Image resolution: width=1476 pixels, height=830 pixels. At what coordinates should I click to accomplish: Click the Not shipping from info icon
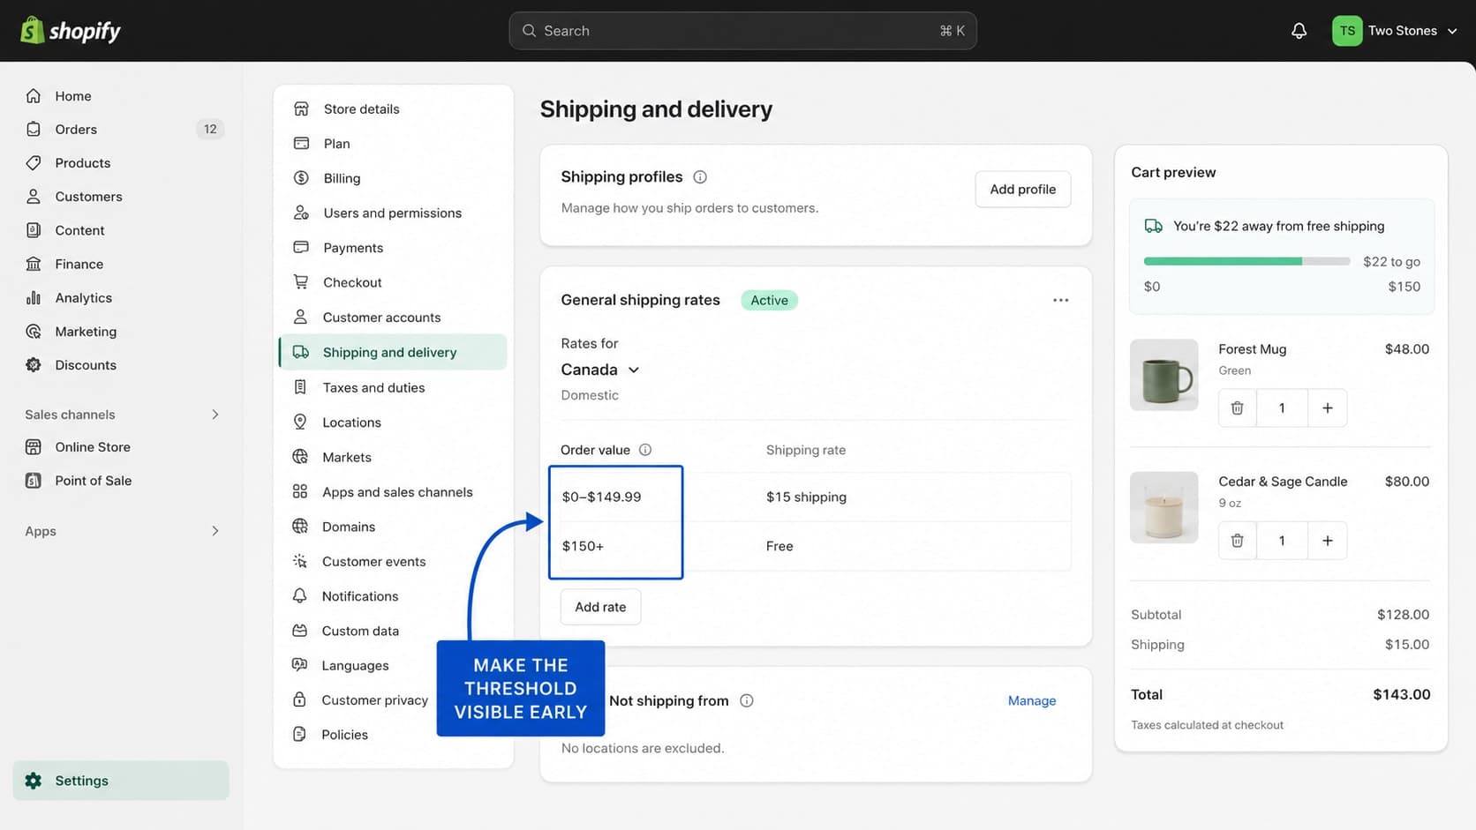pyautogui.click(x=747, y=700)
